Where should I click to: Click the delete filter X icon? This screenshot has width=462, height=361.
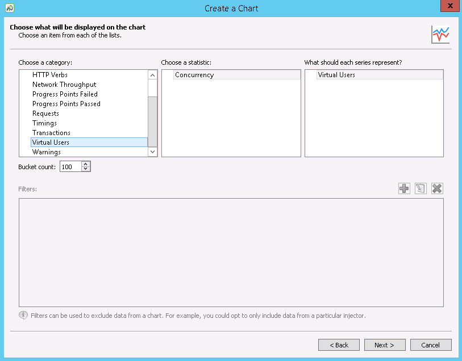(437, 188)
